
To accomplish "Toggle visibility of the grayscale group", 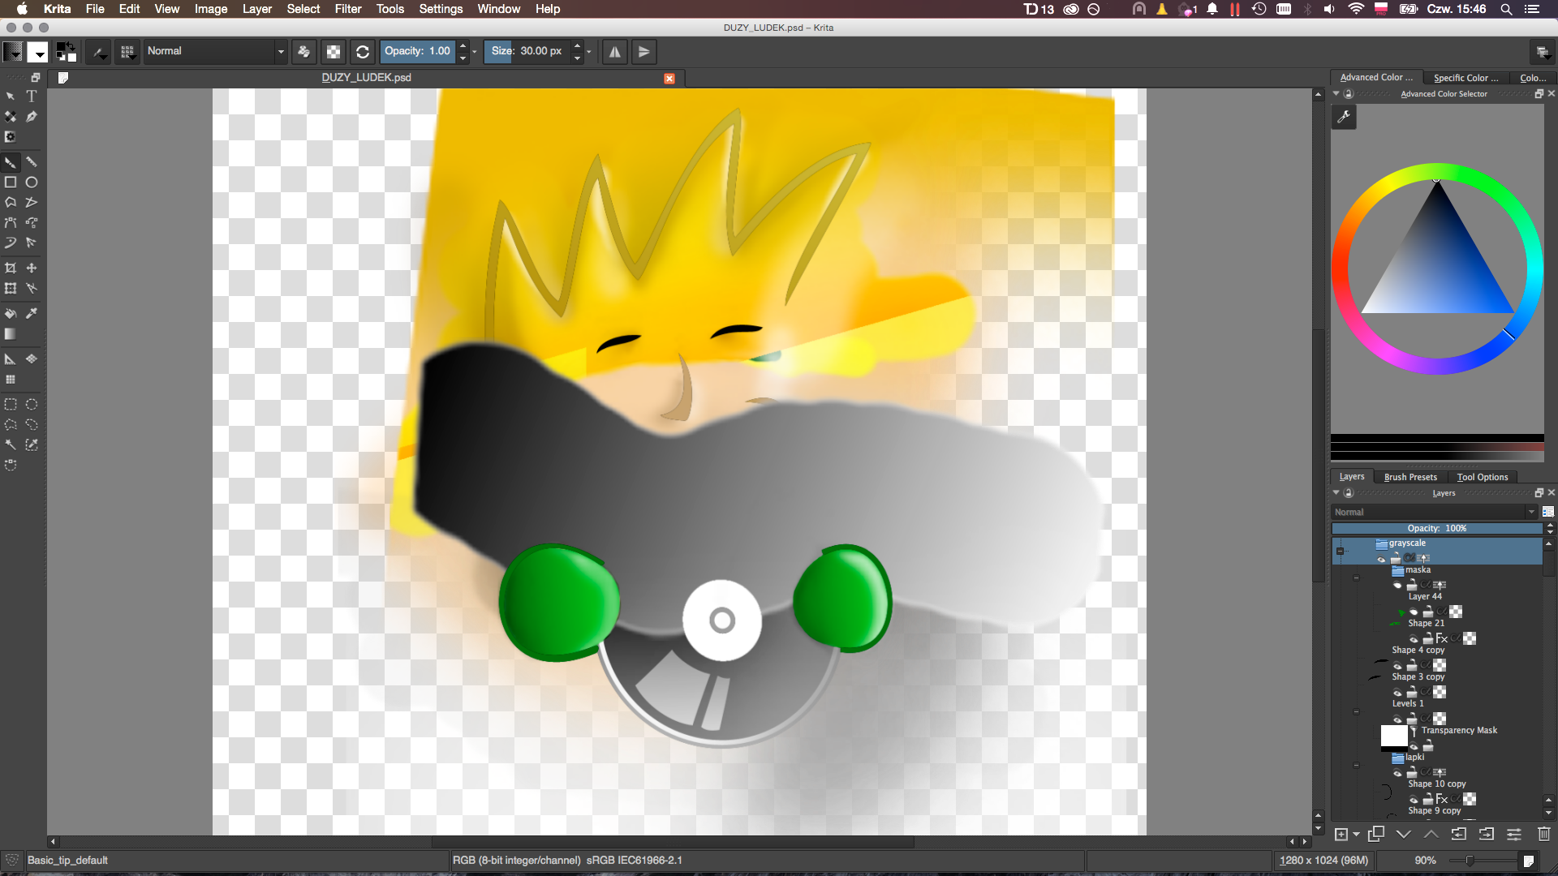I will click(x=1381, y=559).
